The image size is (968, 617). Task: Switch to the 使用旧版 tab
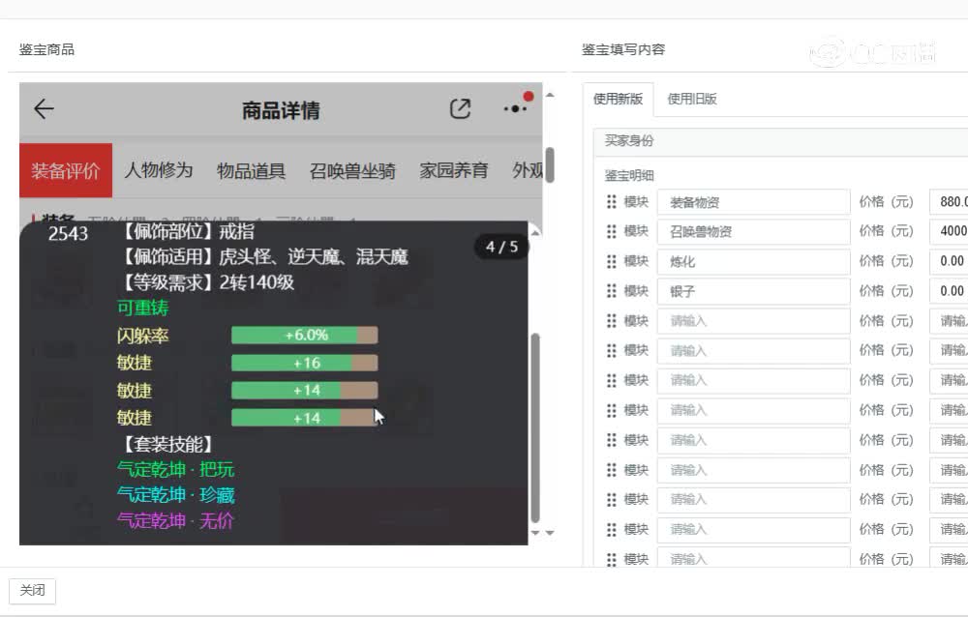point(689,99)
